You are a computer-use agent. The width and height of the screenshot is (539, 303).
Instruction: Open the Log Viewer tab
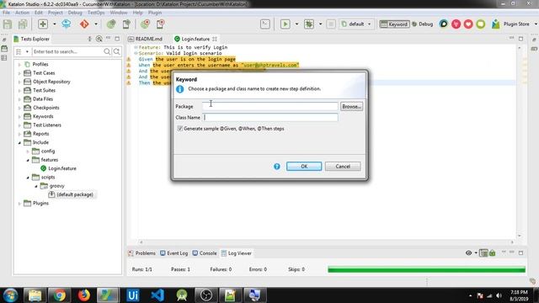237,253
